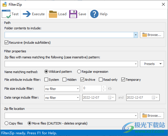Select the Wildcard pattern radio button
This screenshot has width=168, height=136.
pyautogui.click(x=46, y=72)
